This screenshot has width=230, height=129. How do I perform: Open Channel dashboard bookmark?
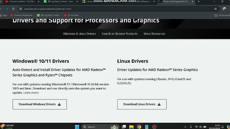tap(22, 15)
